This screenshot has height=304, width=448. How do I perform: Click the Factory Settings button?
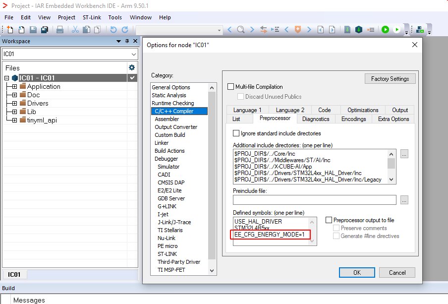(390, 79)
